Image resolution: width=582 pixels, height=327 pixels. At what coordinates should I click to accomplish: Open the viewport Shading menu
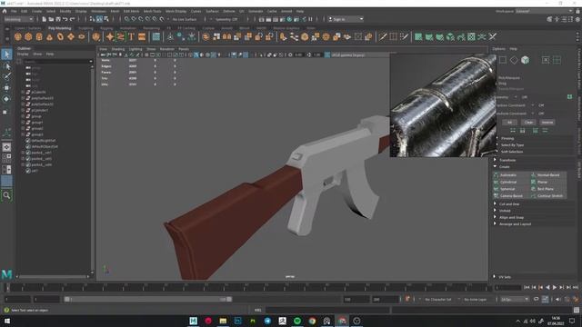(118, 49)
